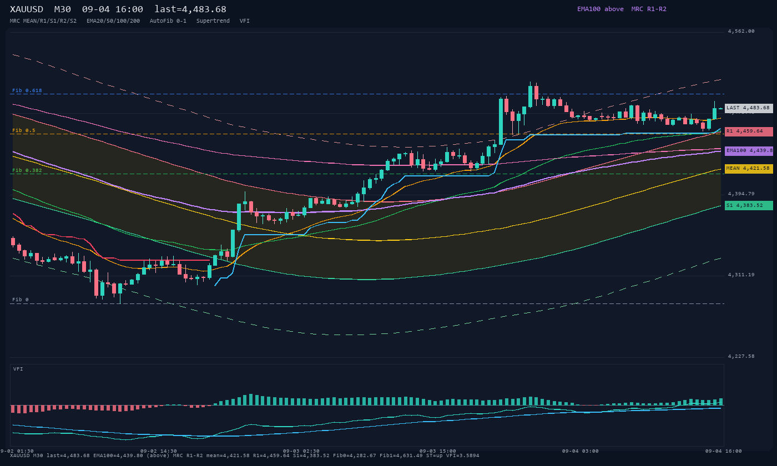
Task: Click the 09-04 16:00 timestamp in the chart title
Action: 112,9
